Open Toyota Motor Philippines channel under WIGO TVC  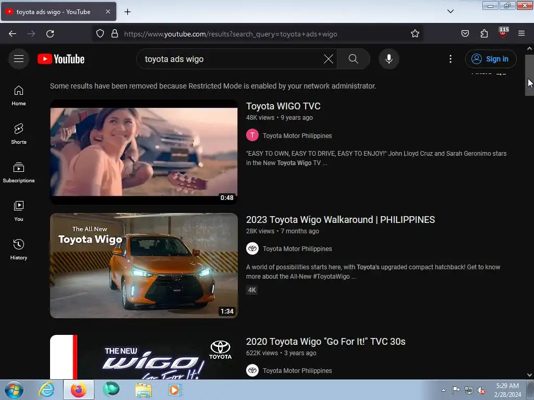[297, 136]
